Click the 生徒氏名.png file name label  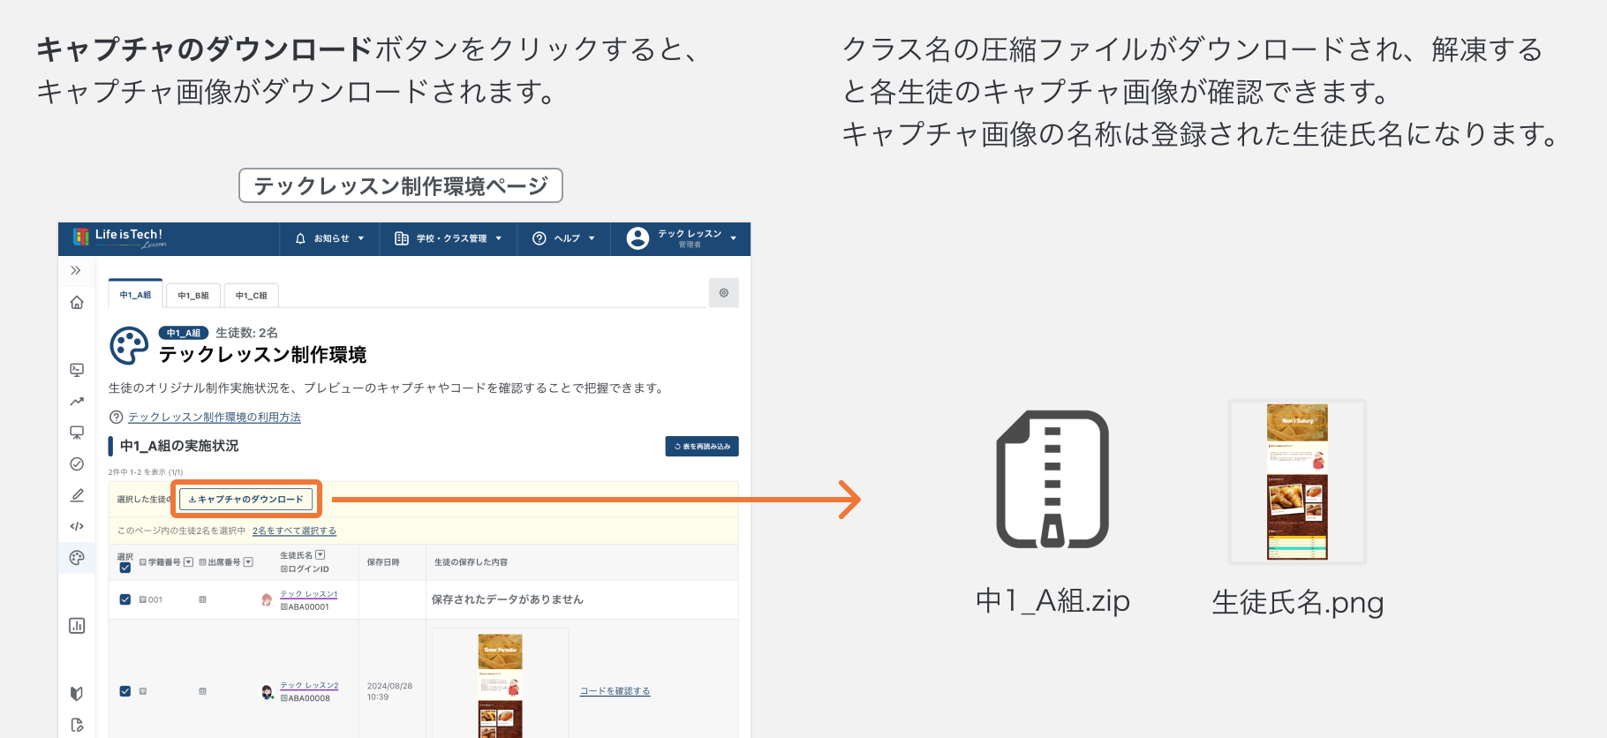pyautogui.click(x=1297, y=602)
